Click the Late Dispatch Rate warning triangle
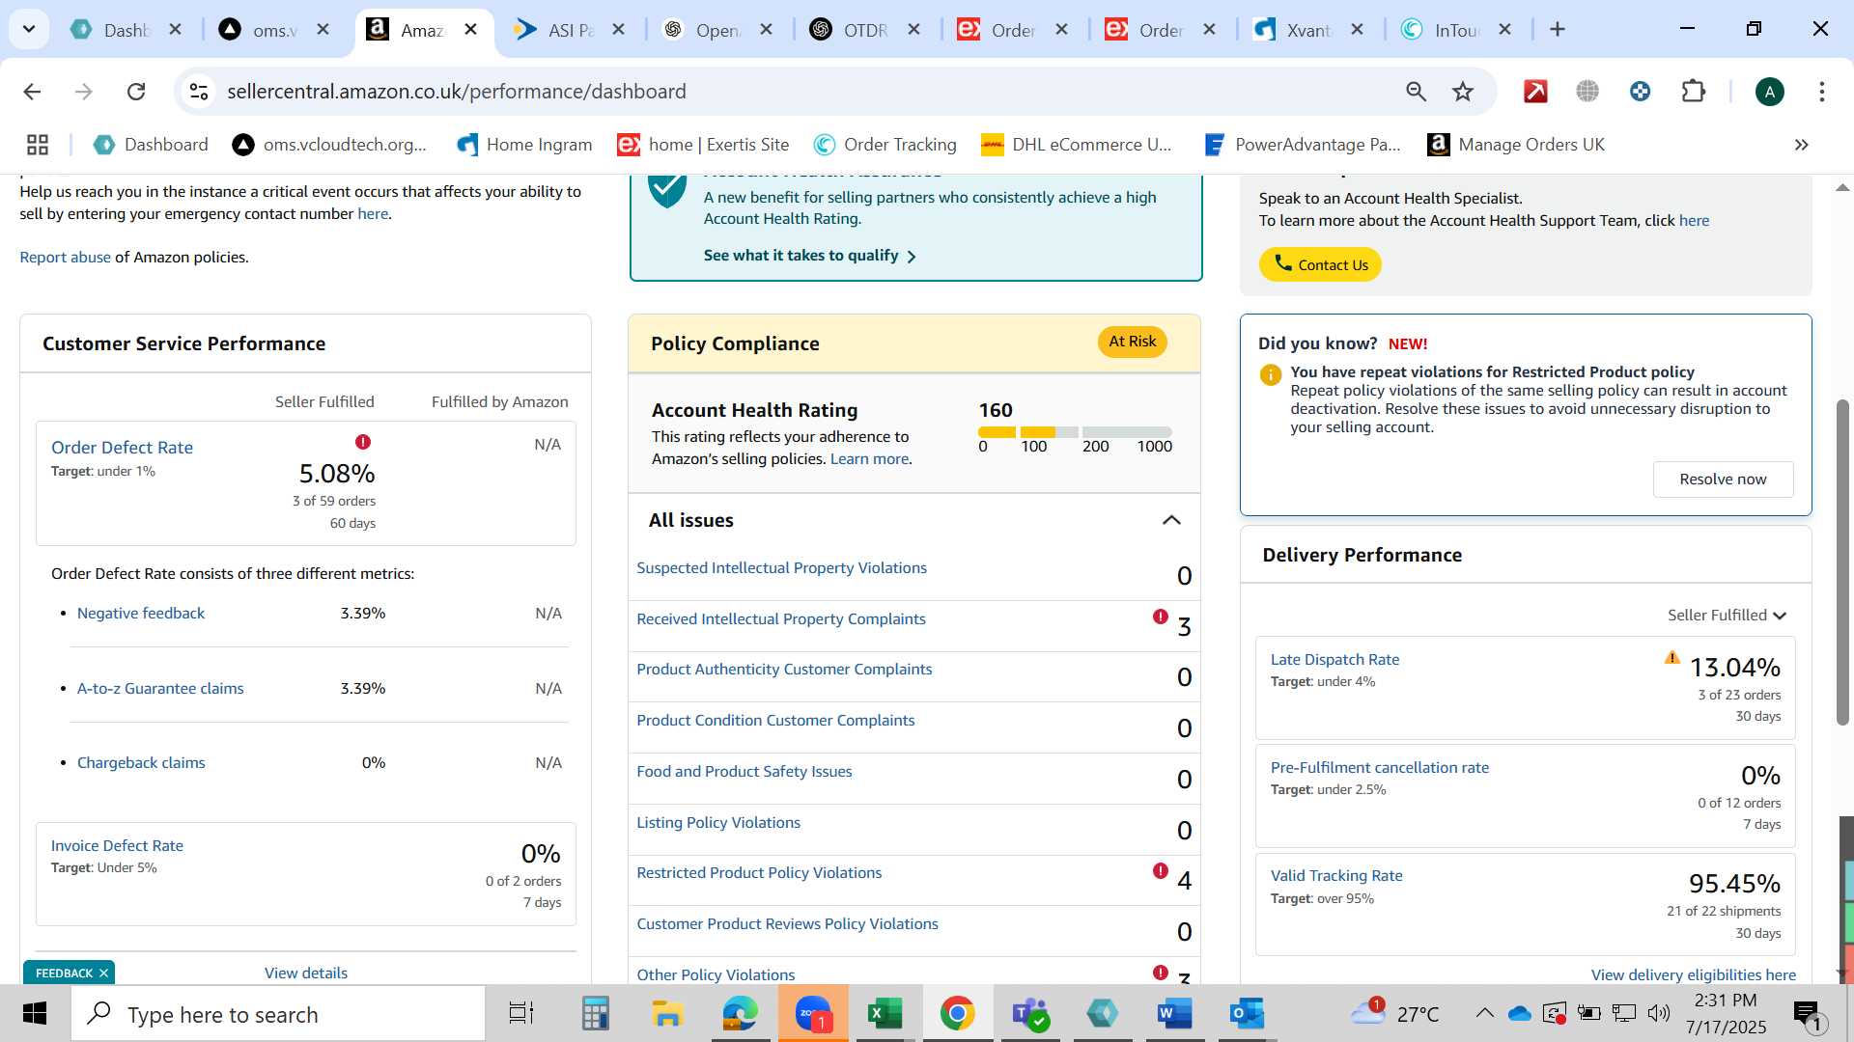 coord(1672,657)
